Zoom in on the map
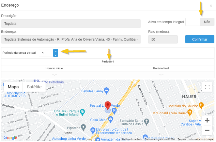 point(207,120)
